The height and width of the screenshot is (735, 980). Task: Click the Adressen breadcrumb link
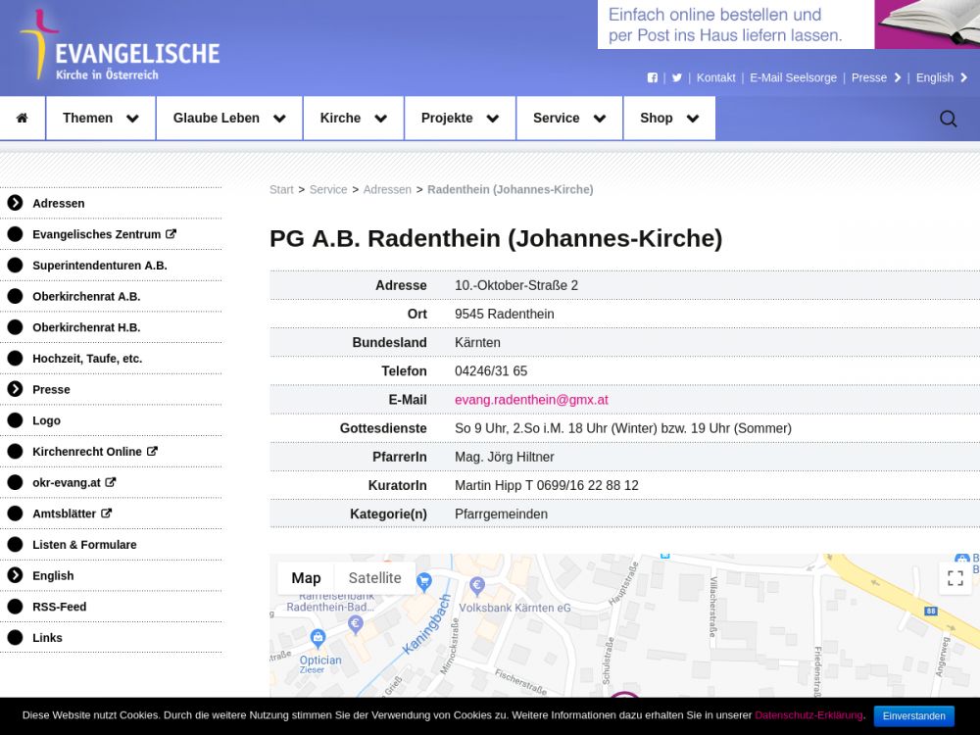387,190
